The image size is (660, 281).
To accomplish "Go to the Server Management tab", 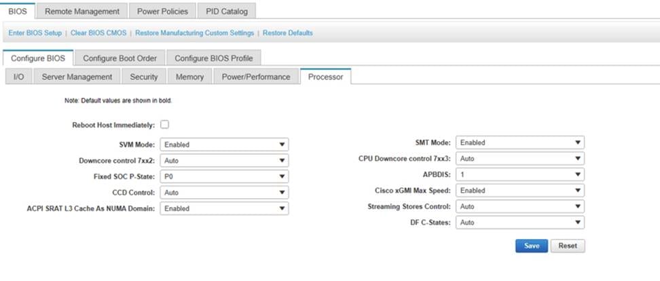I will [x=77, y=77].
